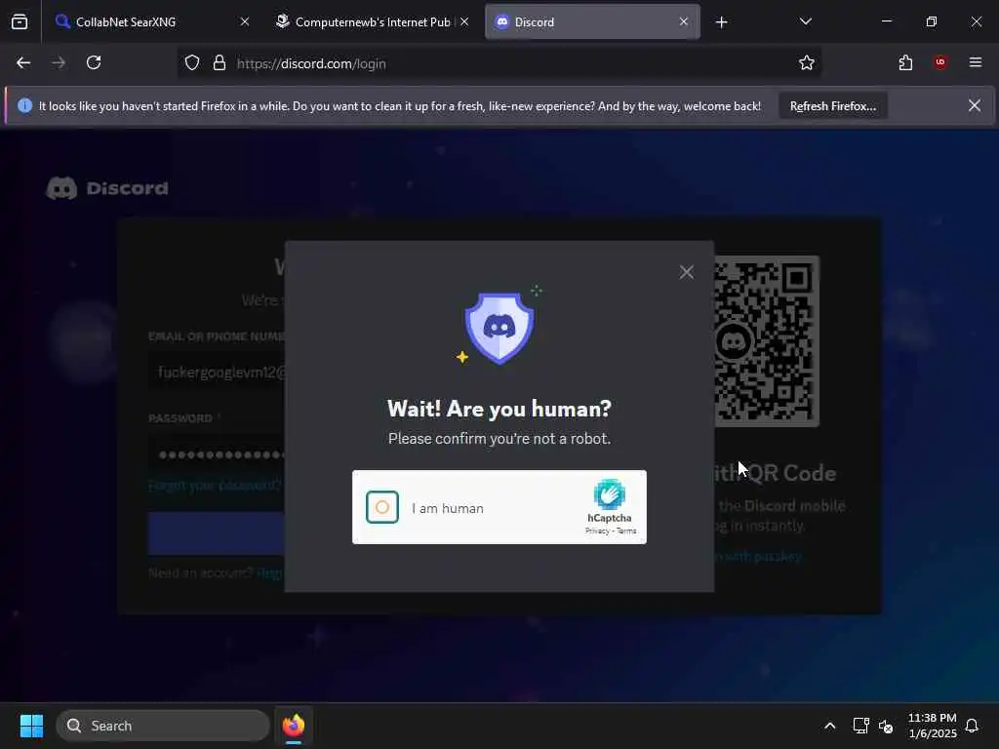This screenshot has width=999, height=749.
Task: Check the "I am human" hCaptcha checkbox
Action: (x=382, y=507)
